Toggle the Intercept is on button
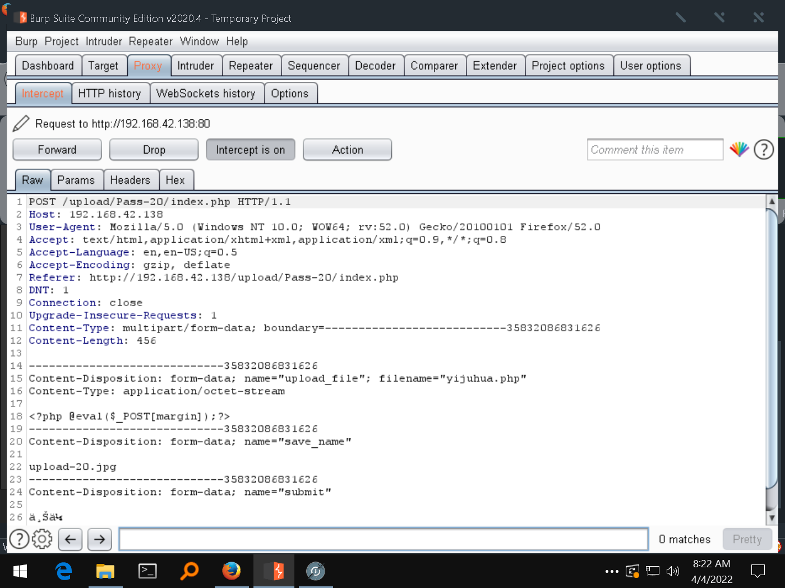 251,150
